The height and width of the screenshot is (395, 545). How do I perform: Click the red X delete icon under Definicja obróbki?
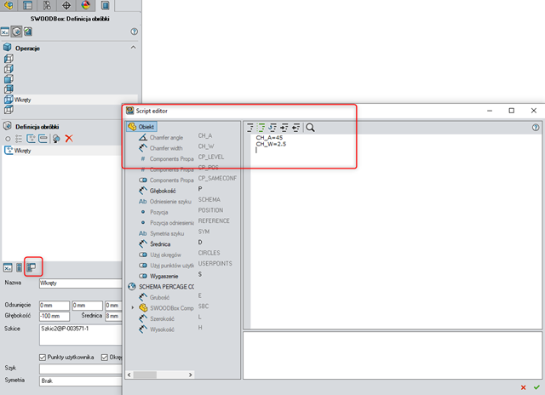click(69, 138)
